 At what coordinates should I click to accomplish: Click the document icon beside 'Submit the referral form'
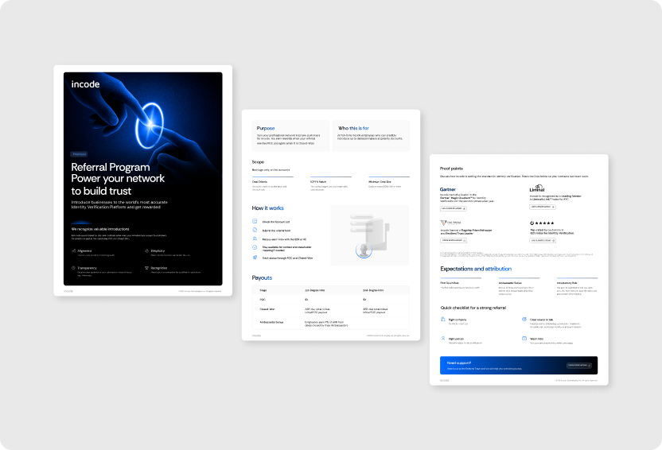[x=255, y=230]
